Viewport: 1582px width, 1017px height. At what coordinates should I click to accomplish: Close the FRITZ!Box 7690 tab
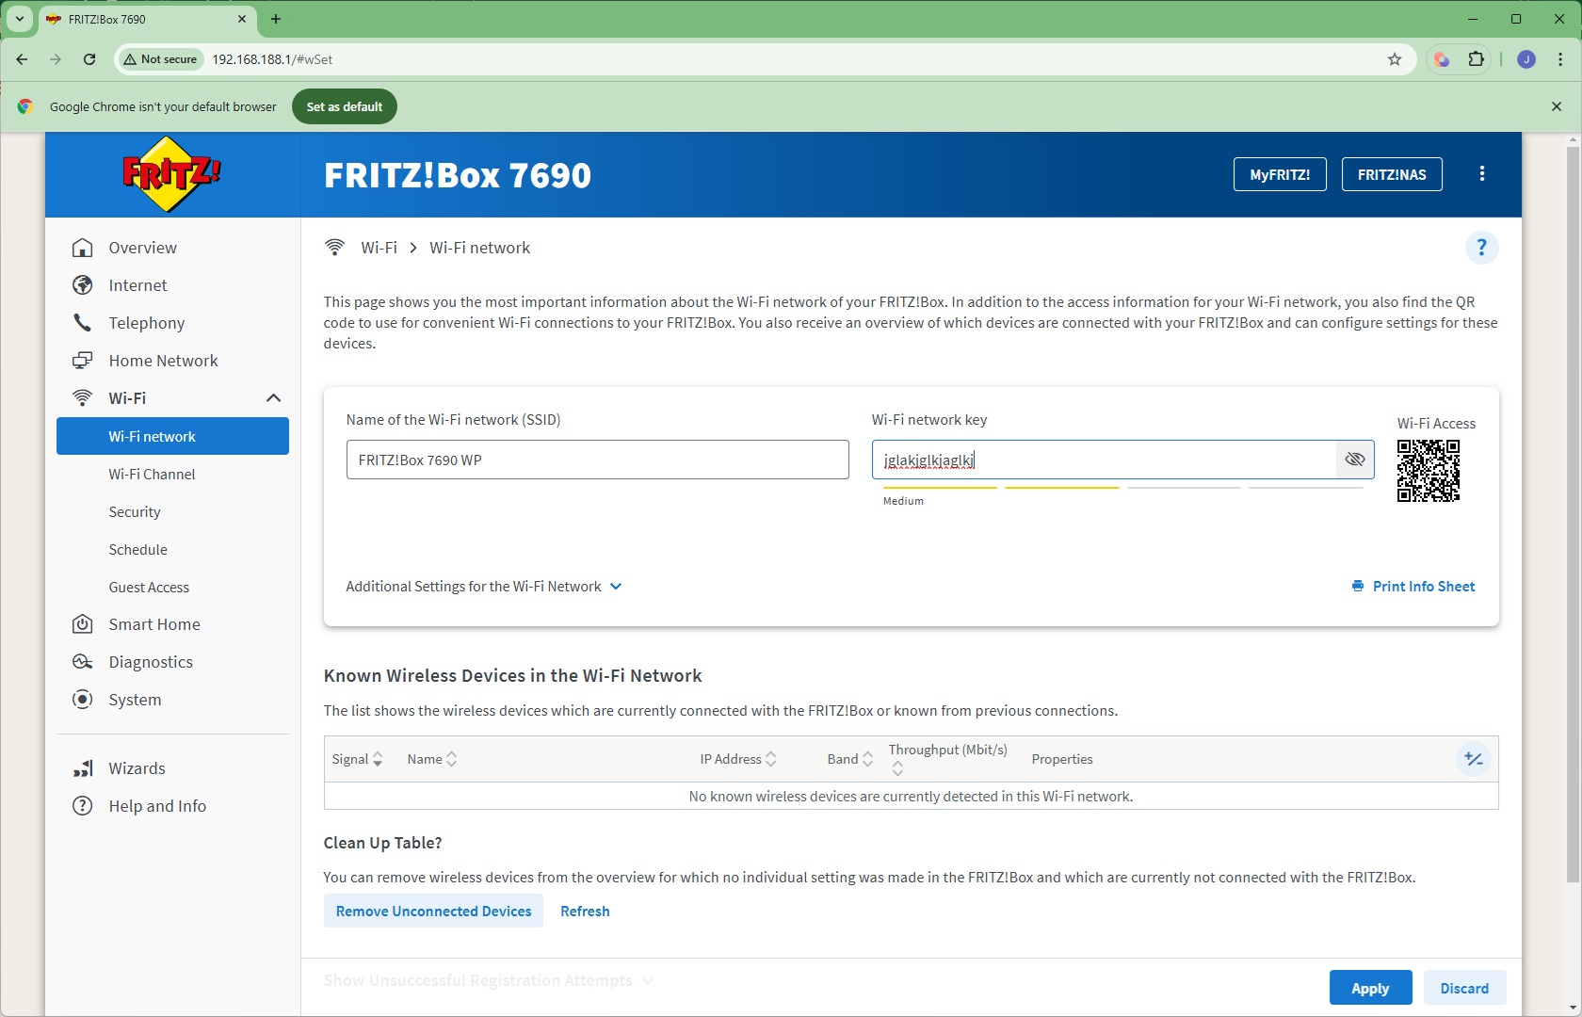tap(242, 19)
